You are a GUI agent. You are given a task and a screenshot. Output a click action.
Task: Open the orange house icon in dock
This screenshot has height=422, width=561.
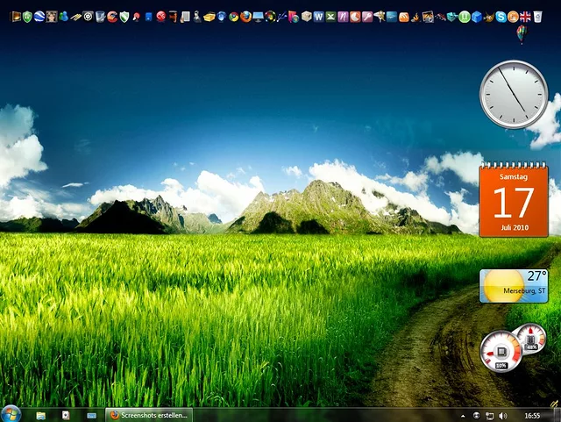click(x=513, y=17)
